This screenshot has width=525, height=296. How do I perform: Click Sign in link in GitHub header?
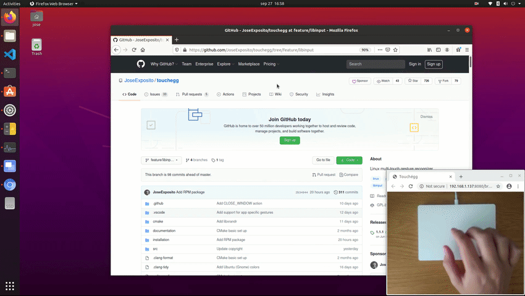[415, 64]
